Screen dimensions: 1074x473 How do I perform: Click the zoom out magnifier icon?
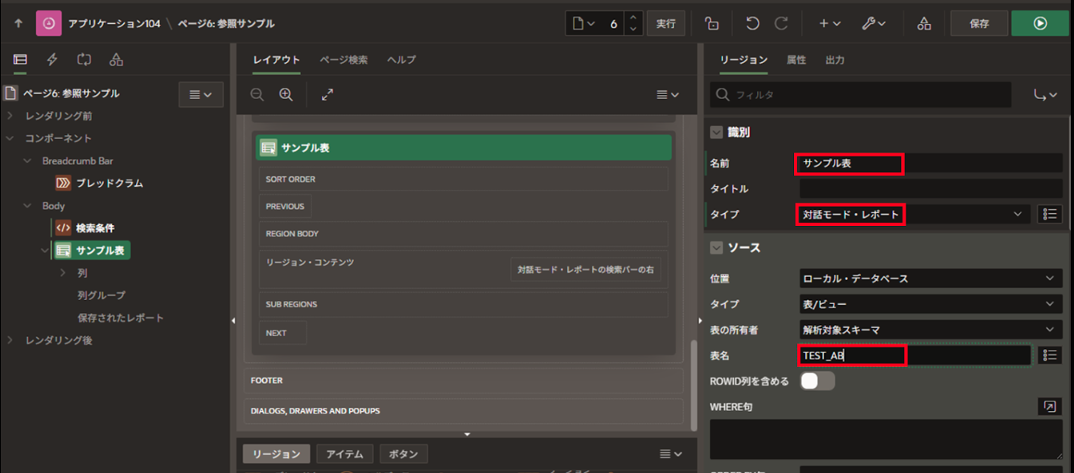257,95
